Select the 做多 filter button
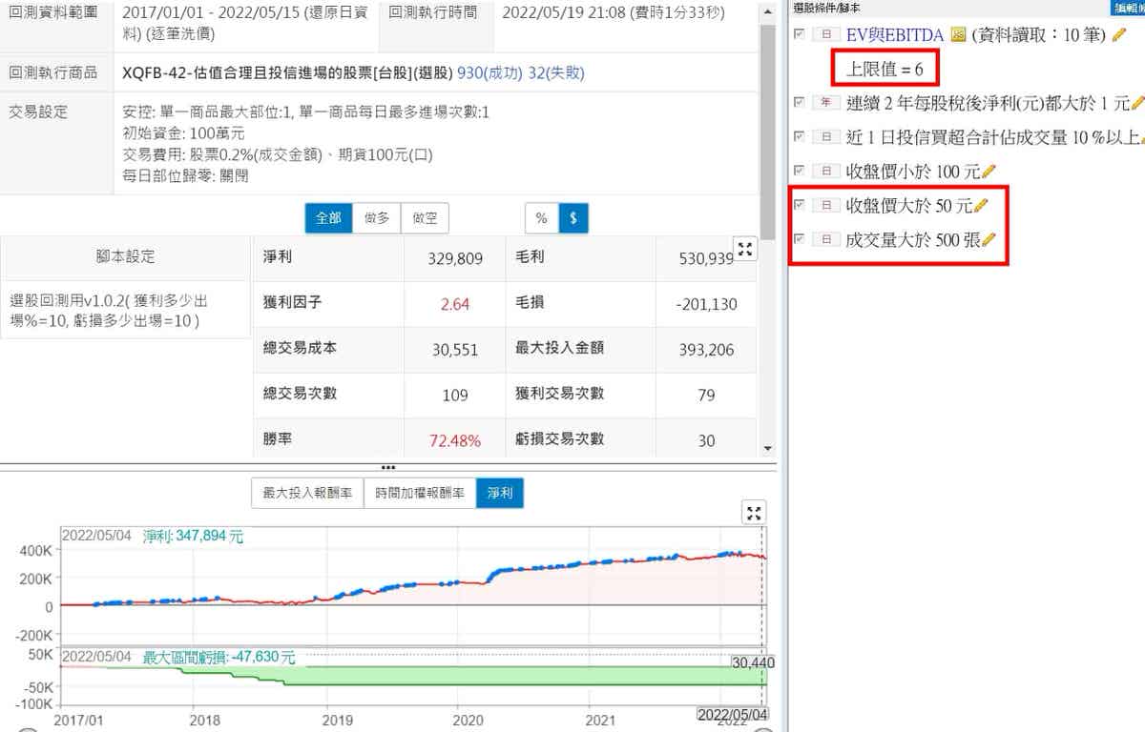Image resolution: width=1145 pixels, height=732 pixels. pos(377,218)
